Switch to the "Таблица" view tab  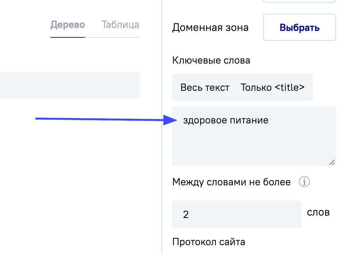[120, 25]
